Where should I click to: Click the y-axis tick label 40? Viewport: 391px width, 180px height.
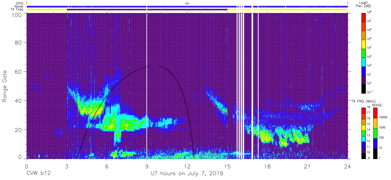[x=18, y=101]
